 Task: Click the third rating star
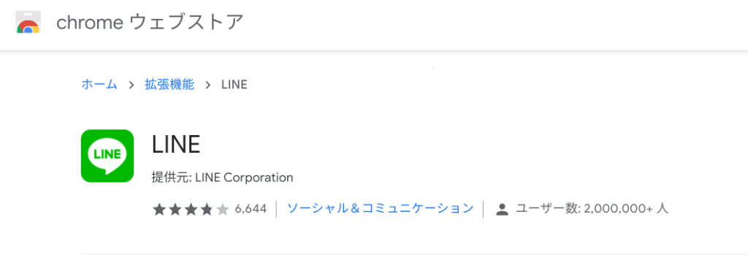[x=191, y=209]
